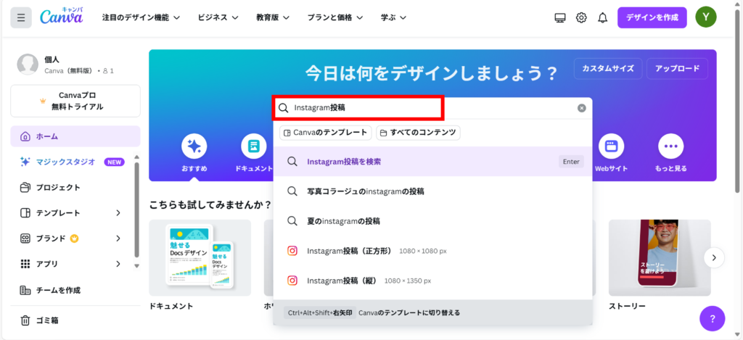Click the もっと見る three-dots icon

[x=670, y=146]
